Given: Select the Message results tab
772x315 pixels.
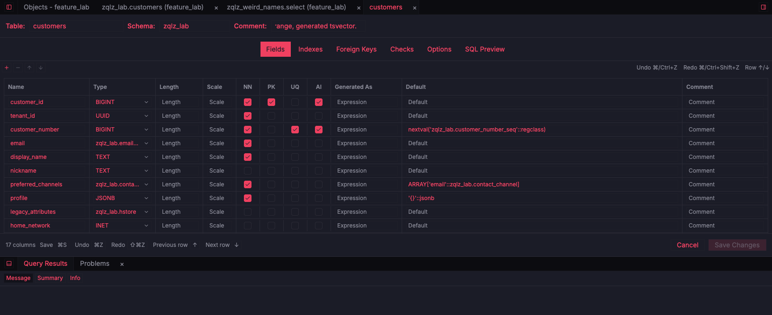Looking at the screenshot, I should coord(18,278).
